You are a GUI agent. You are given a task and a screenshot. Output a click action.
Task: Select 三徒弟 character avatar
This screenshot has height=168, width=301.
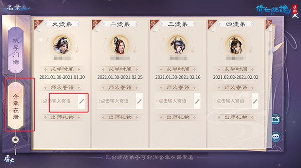tap(177, 45)
